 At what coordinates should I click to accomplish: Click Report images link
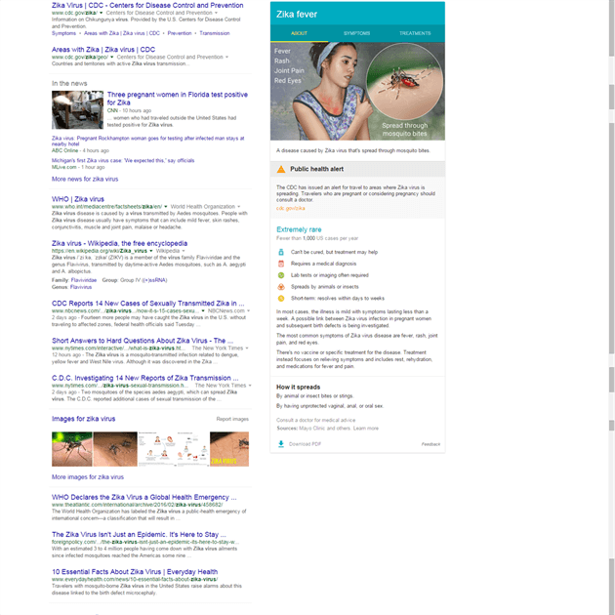(232, 419)
